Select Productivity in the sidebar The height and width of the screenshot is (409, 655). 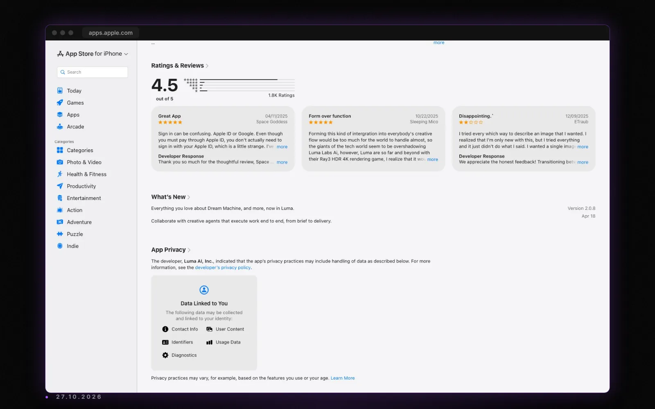(x=81, y=186)
